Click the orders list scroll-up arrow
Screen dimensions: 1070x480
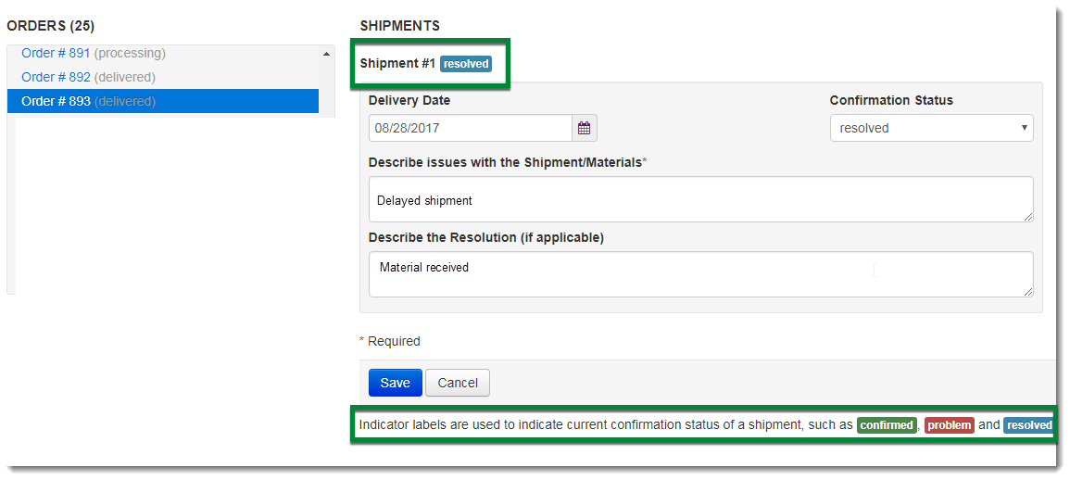tap(326, 55)
